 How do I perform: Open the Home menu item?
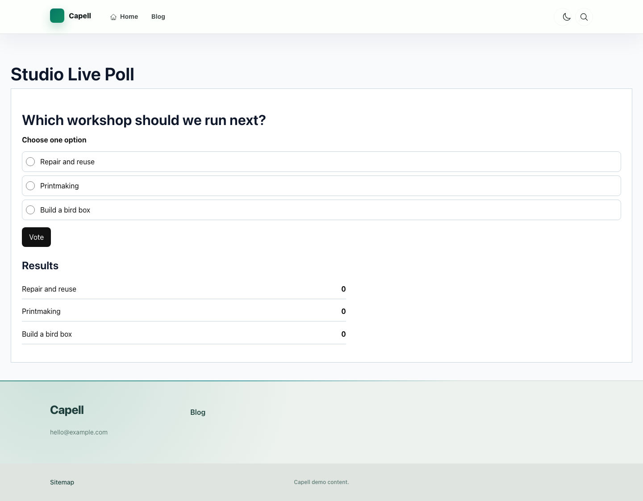pos(124,17)
